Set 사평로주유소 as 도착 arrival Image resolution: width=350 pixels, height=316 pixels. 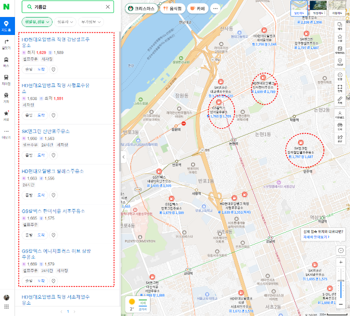(41, 115)
